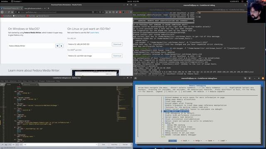Toggle regex option in Sublime find bar
Image resolution: width=266 pixels, height=149 pixels.
pyautogui.click(x=2, y=144)
